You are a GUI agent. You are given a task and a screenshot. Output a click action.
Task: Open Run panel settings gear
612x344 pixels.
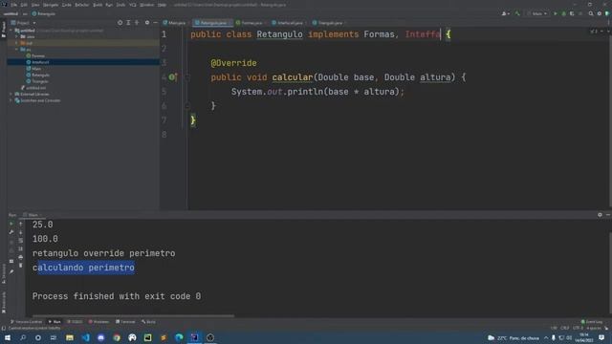pos(600,215)
